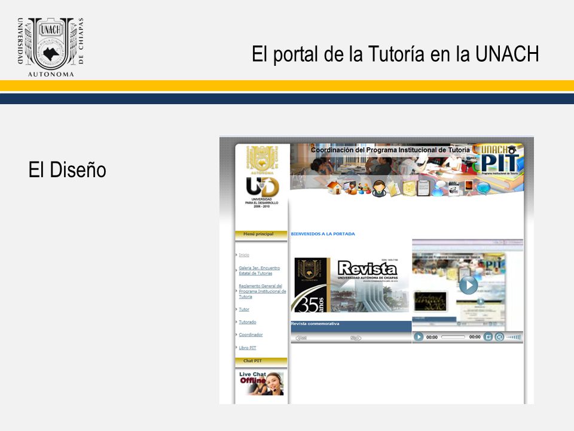Image resolution: width=574 pixels, height=431 pixels.
Task: Open the Tutorado menu link
Action: (248, 322)
